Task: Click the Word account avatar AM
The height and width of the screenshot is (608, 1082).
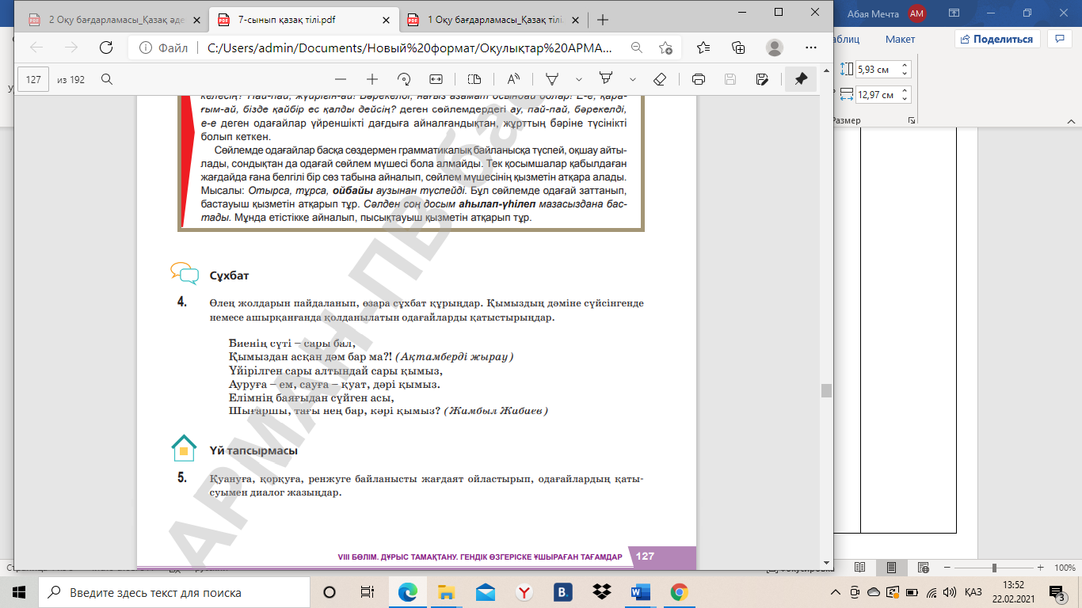Action: (917, 13)
